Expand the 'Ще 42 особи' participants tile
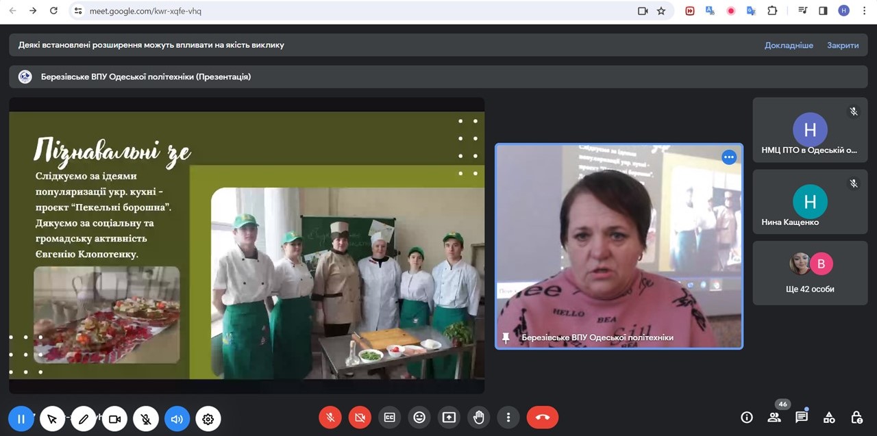This screenshot has width=877, height=436. (x=810, y=273)
